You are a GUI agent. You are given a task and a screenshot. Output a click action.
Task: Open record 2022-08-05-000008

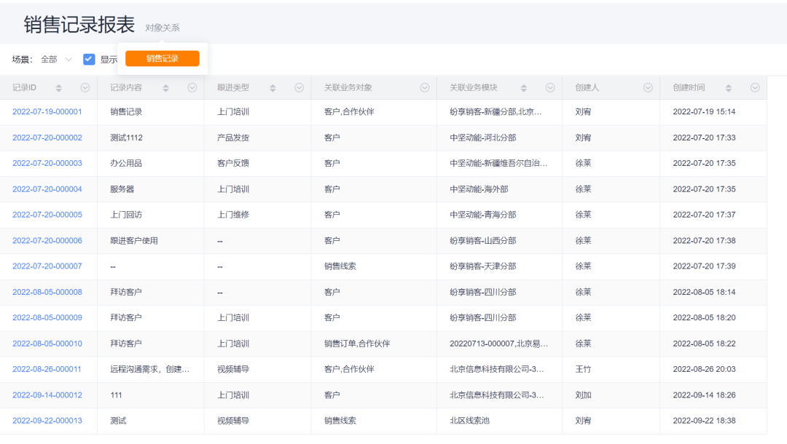(x=47, y=292)
